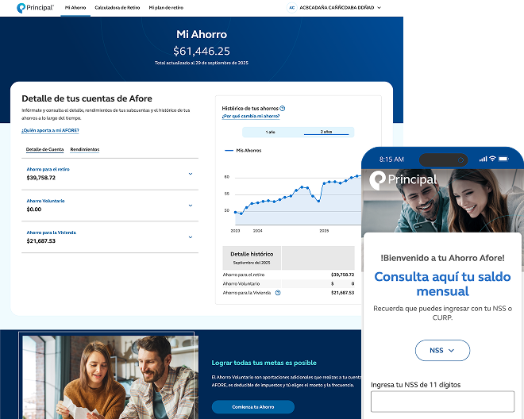Click the $39,758.72 value in Detalle histórico

tap(342, 275)
